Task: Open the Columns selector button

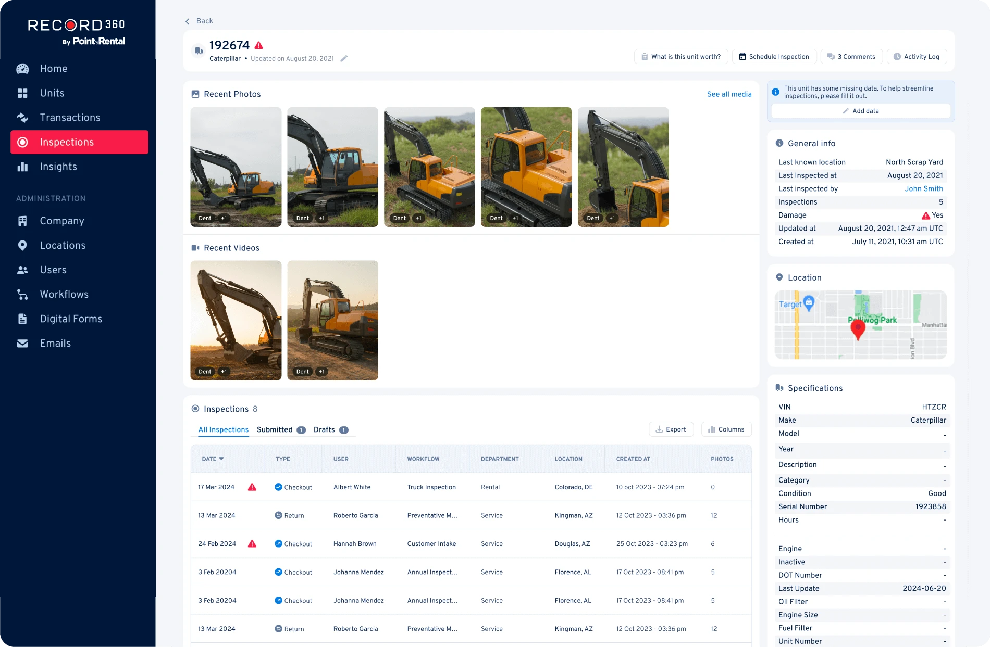Action: click(x=726, y=429)
